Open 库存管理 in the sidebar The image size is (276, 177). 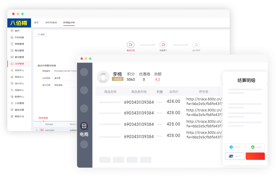point(19,64)
